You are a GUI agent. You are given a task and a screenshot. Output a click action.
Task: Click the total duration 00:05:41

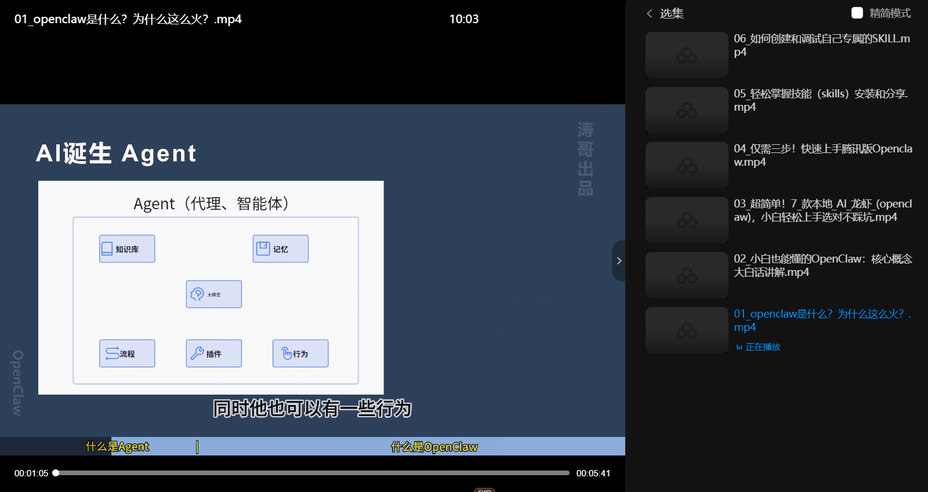(x=593, y=473)
